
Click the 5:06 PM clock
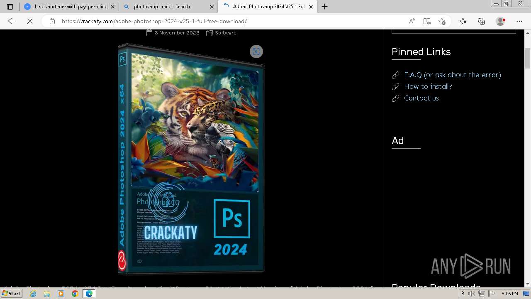pos(509,294)
